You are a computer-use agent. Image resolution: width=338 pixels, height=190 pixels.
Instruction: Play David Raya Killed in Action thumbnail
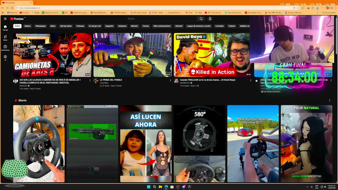[212, 55]
